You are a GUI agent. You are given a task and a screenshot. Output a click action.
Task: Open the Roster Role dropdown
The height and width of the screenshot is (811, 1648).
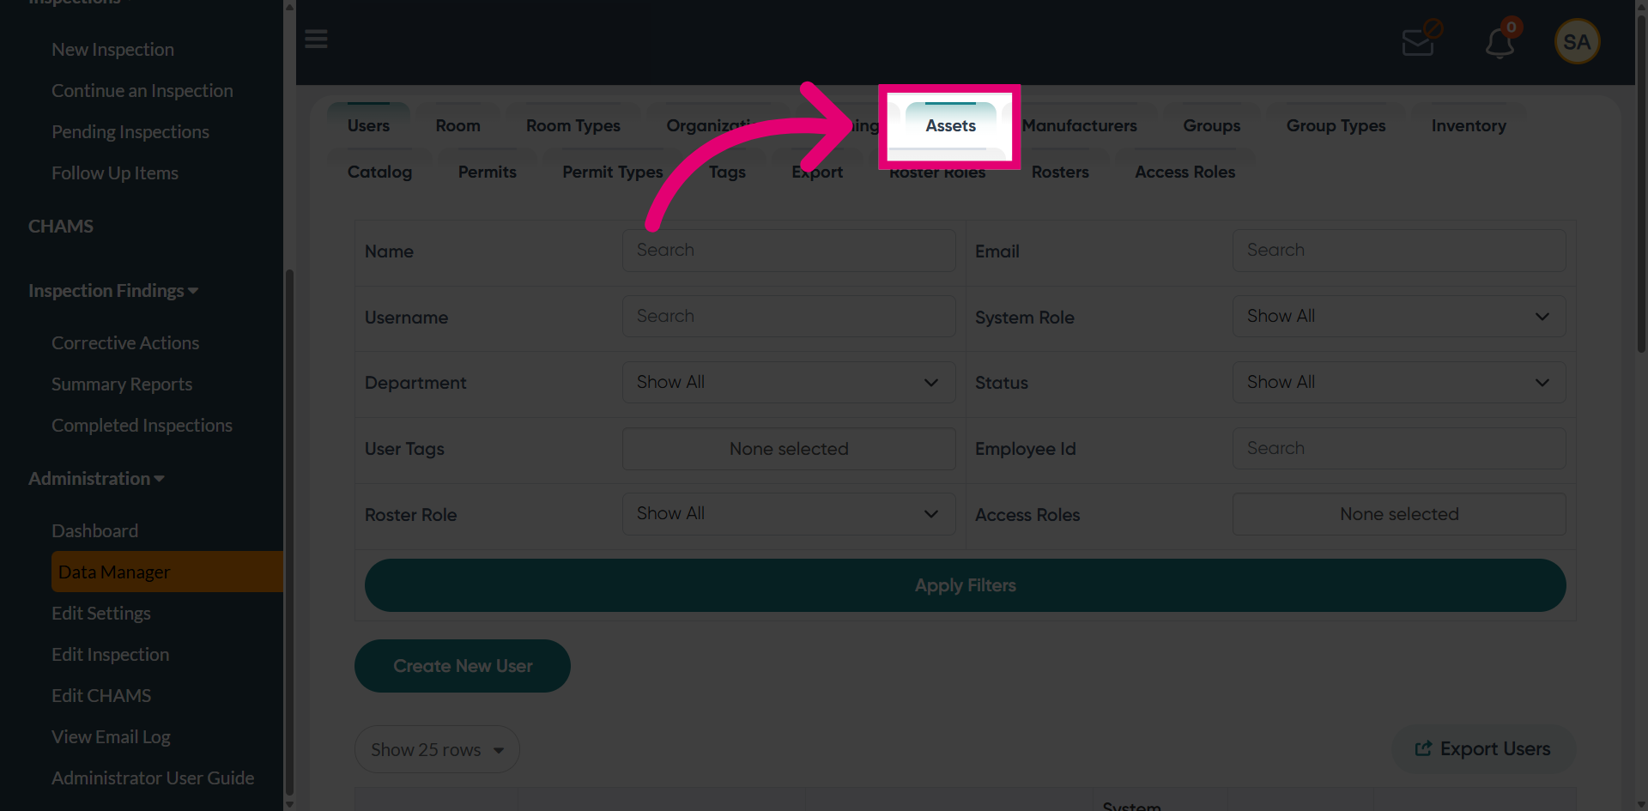point(789,514)
